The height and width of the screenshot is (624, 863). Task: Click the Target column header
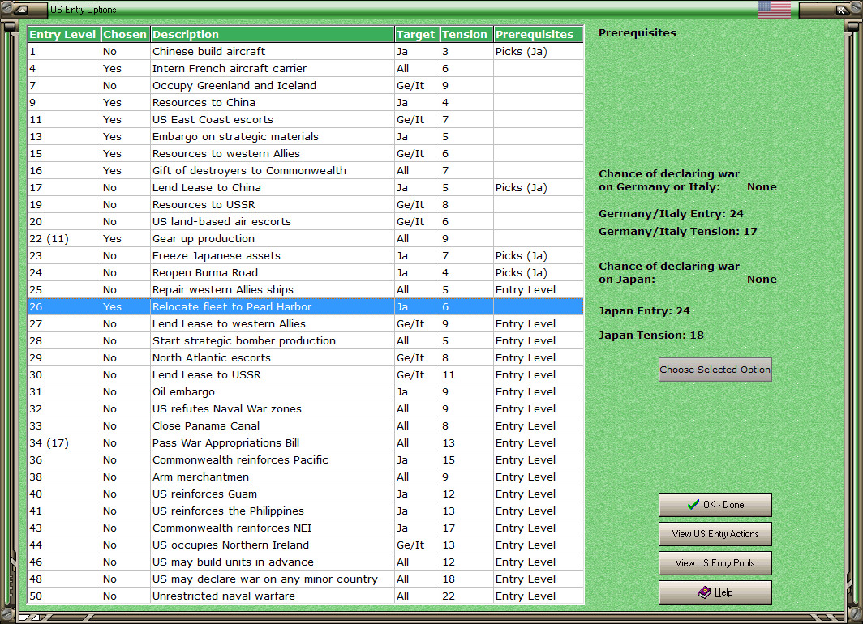[x=417, y=34]
